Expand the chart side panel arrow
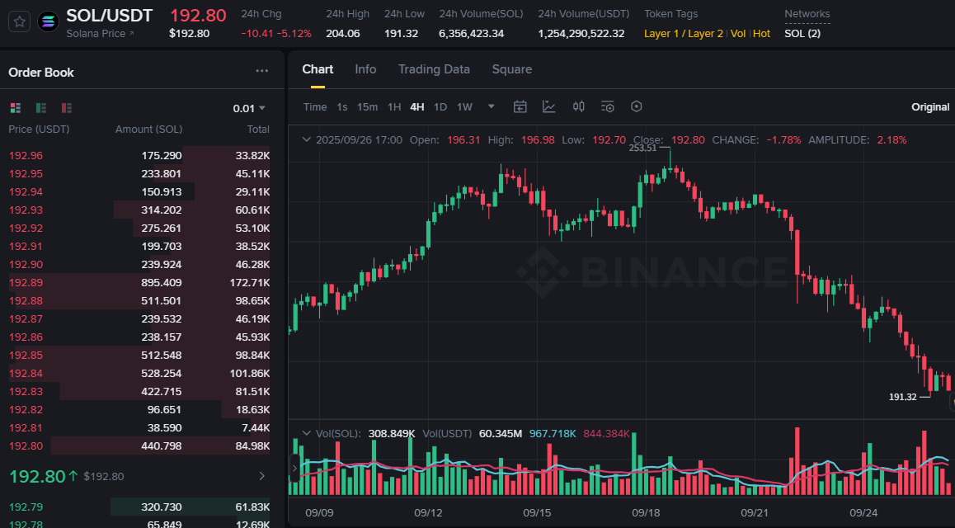 (294, 469)
